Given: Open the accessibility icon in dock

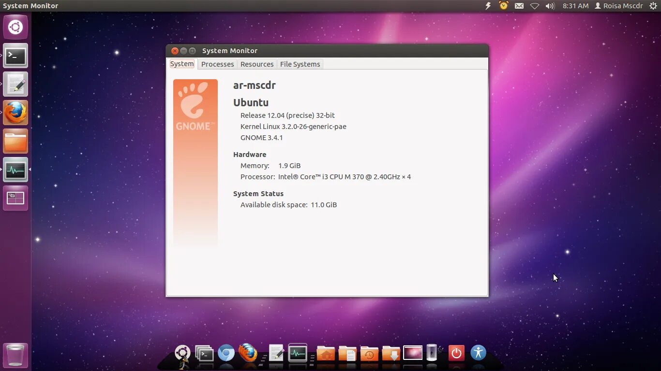Looking at the screenshot, I should click(478, 353).
